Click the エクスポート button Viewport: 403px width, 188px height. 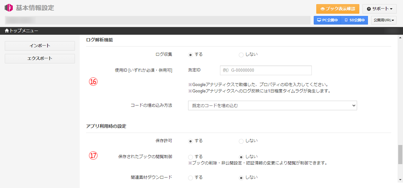click(40, 58)
